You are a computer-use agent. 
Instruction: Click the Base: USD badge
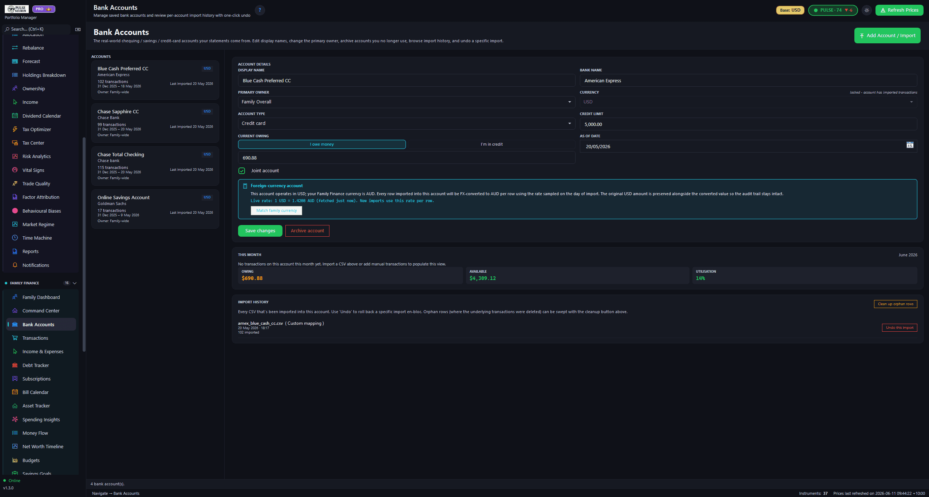click(x=790, y=10)
